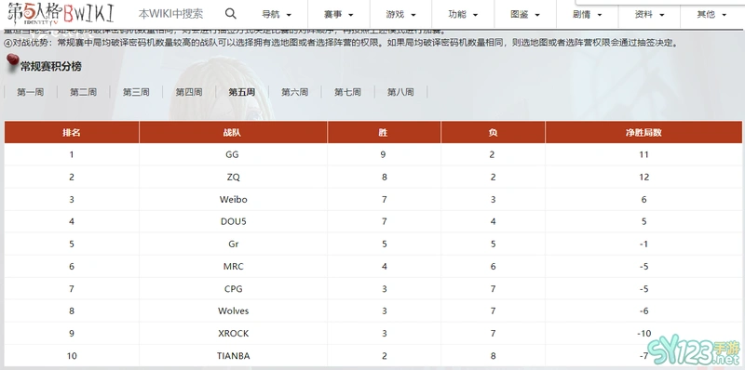Viewport: 745px width, 370px height.
Task: Switch to the 第一周 tab
Action: (x=31, y=92)
